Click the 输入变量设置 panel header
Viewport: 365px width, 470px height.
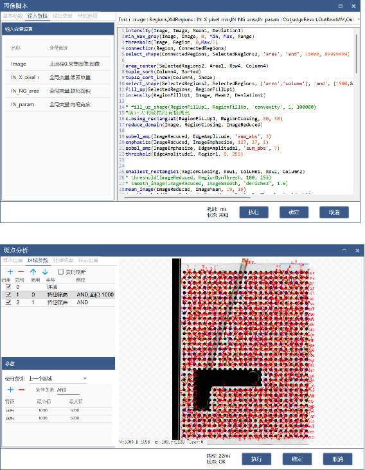[58, 29]
